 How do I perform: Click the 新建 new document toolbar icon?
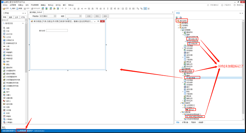click(19, 8)
